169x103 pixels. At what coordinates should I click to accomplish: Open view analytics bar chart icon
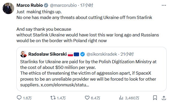pyautogui.click(x=121, y=98)
